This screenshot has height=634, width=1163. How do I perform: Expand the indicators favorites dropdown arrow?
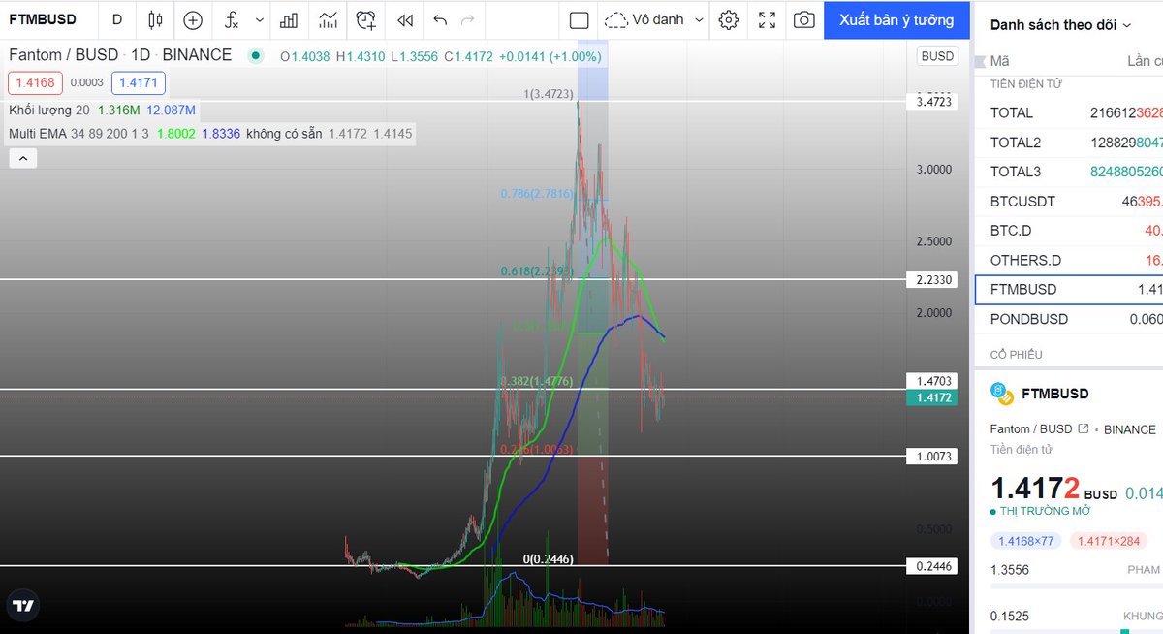point(259,19)
